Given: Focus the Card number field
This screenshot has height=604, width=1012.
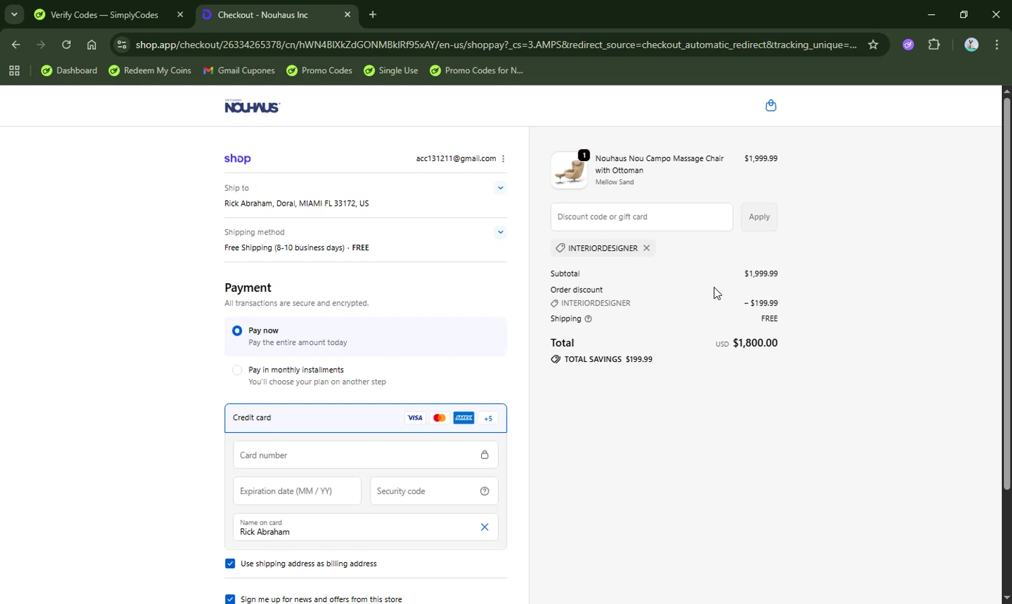Looking at the screenshot, I should 365,455.
